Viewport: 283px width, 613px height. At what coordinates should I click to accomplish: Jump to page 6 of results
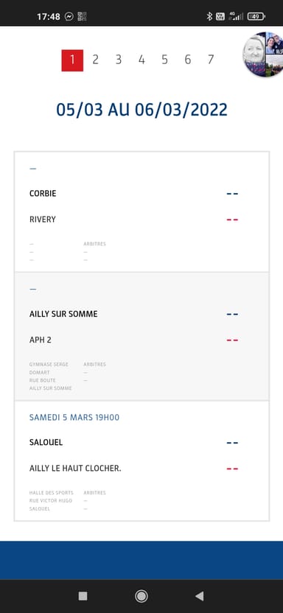tap(188, 60)
